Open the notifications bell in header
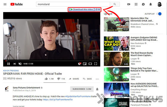This screenshot has height=107, width=167. point(151,4)
